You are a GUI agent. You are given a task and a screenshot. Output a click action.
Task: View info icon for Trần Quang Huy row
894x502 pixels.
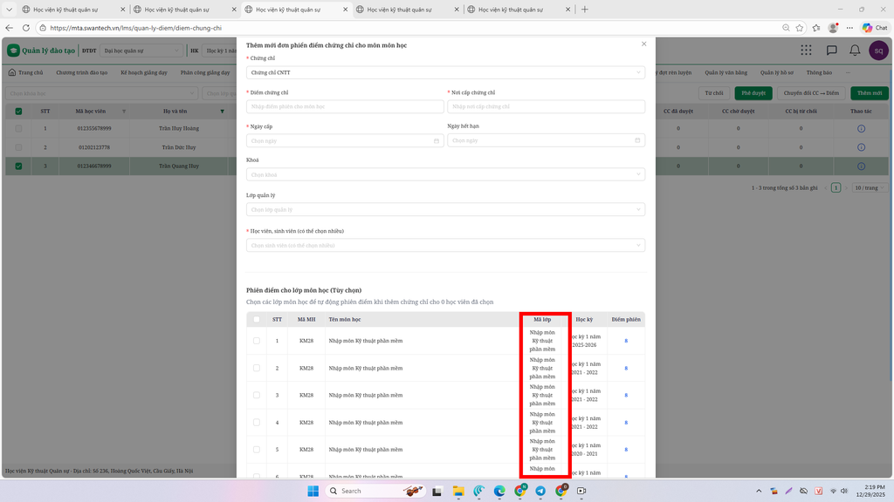pyautogui.click(x=861, y=166)
